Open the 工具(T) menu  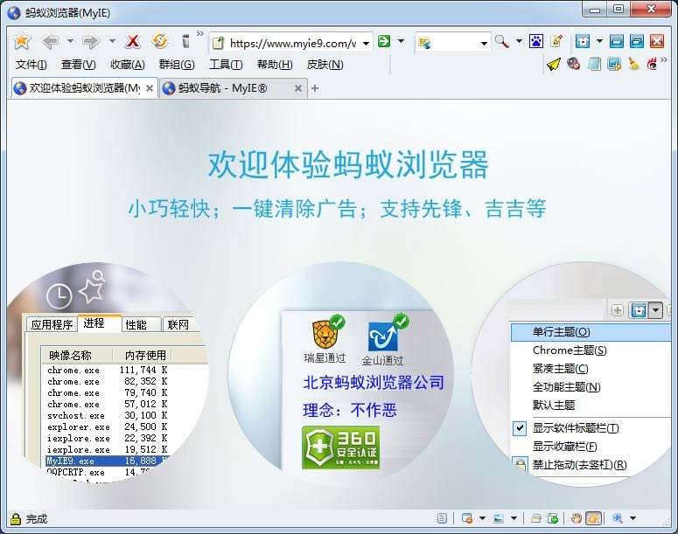click(x=225, y=64)
